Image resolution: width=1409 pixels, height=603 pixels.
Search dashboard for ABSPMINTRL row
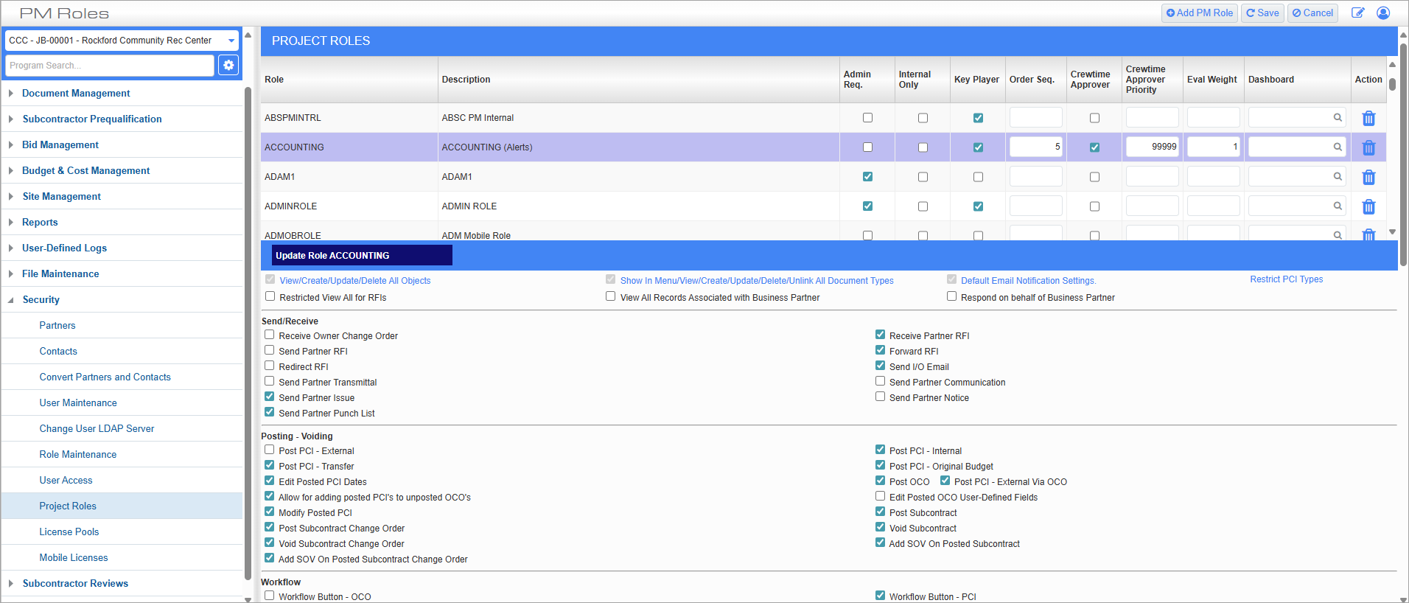(1338, 117)
